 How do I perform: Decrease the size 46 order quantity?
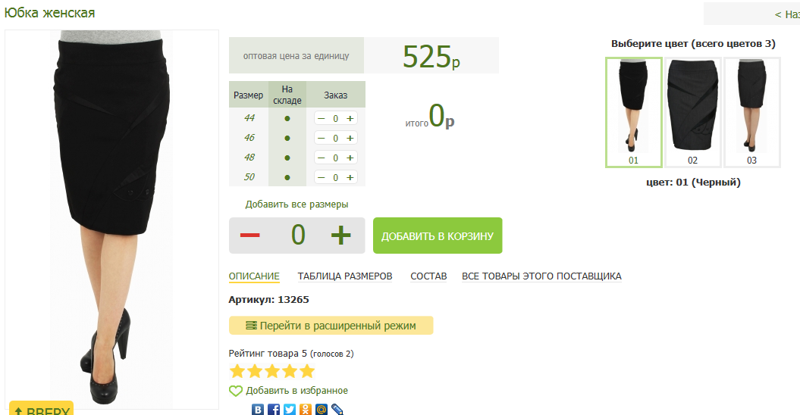321,138
